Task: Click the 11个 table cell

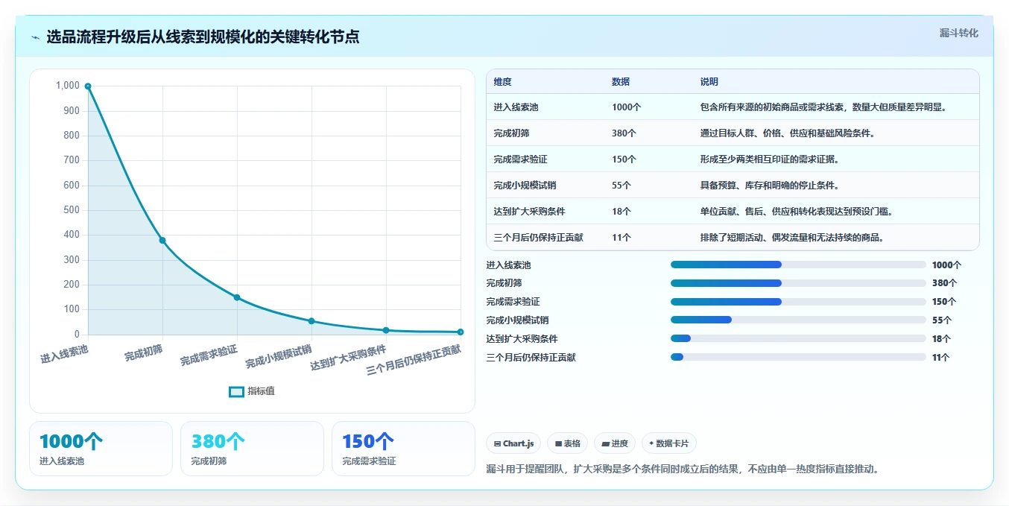Action: [621, 238]
